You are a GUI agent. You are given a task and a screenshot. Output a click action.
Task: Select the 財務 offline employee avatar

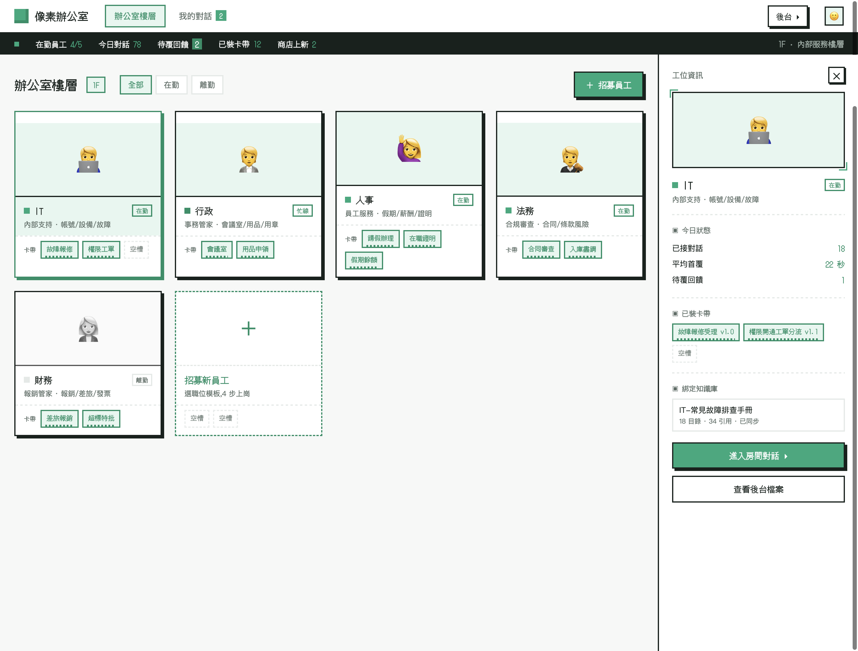click(x=88, y=329)
